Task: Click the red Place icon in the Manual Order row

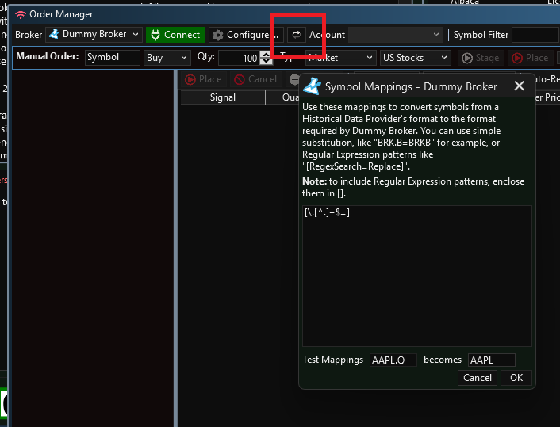Action: click(x=530, y=58)
